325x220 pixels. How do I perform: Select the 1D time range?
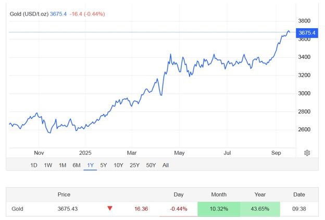click(x=34, y=165)
